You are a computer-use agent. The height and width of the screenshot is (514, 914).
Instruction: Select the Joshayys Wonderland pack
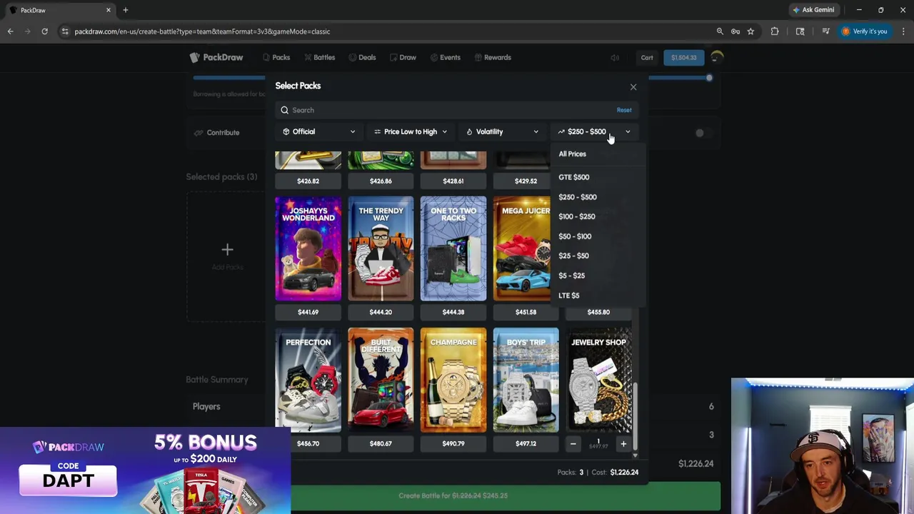(x=308, y=249)
